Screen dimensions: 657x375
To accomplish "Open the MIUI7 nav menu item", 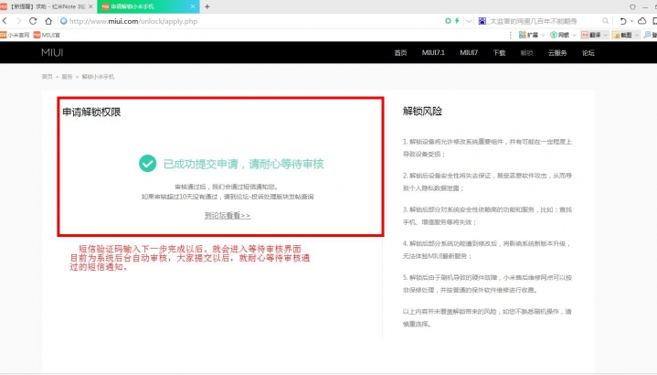I will [x=469, y=52].
